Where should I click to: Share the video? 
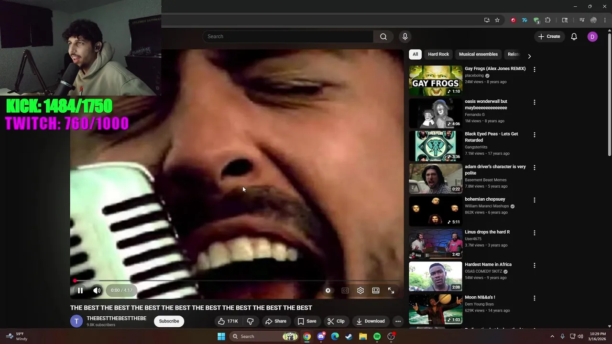coord(276,321)
